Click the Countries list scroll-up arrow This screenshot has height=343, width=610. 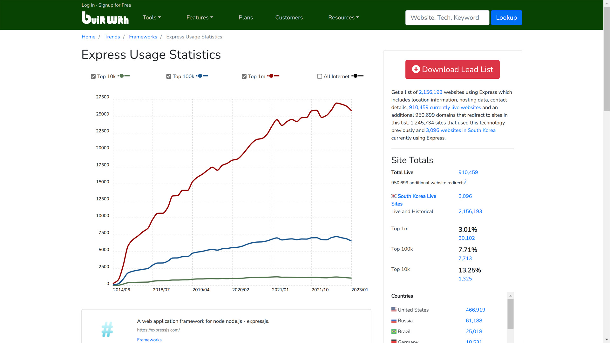pos(511,295)
